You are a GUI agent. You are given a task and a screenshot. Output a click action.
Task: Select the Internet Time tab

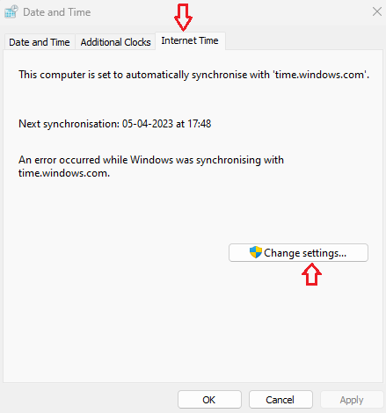190,40
